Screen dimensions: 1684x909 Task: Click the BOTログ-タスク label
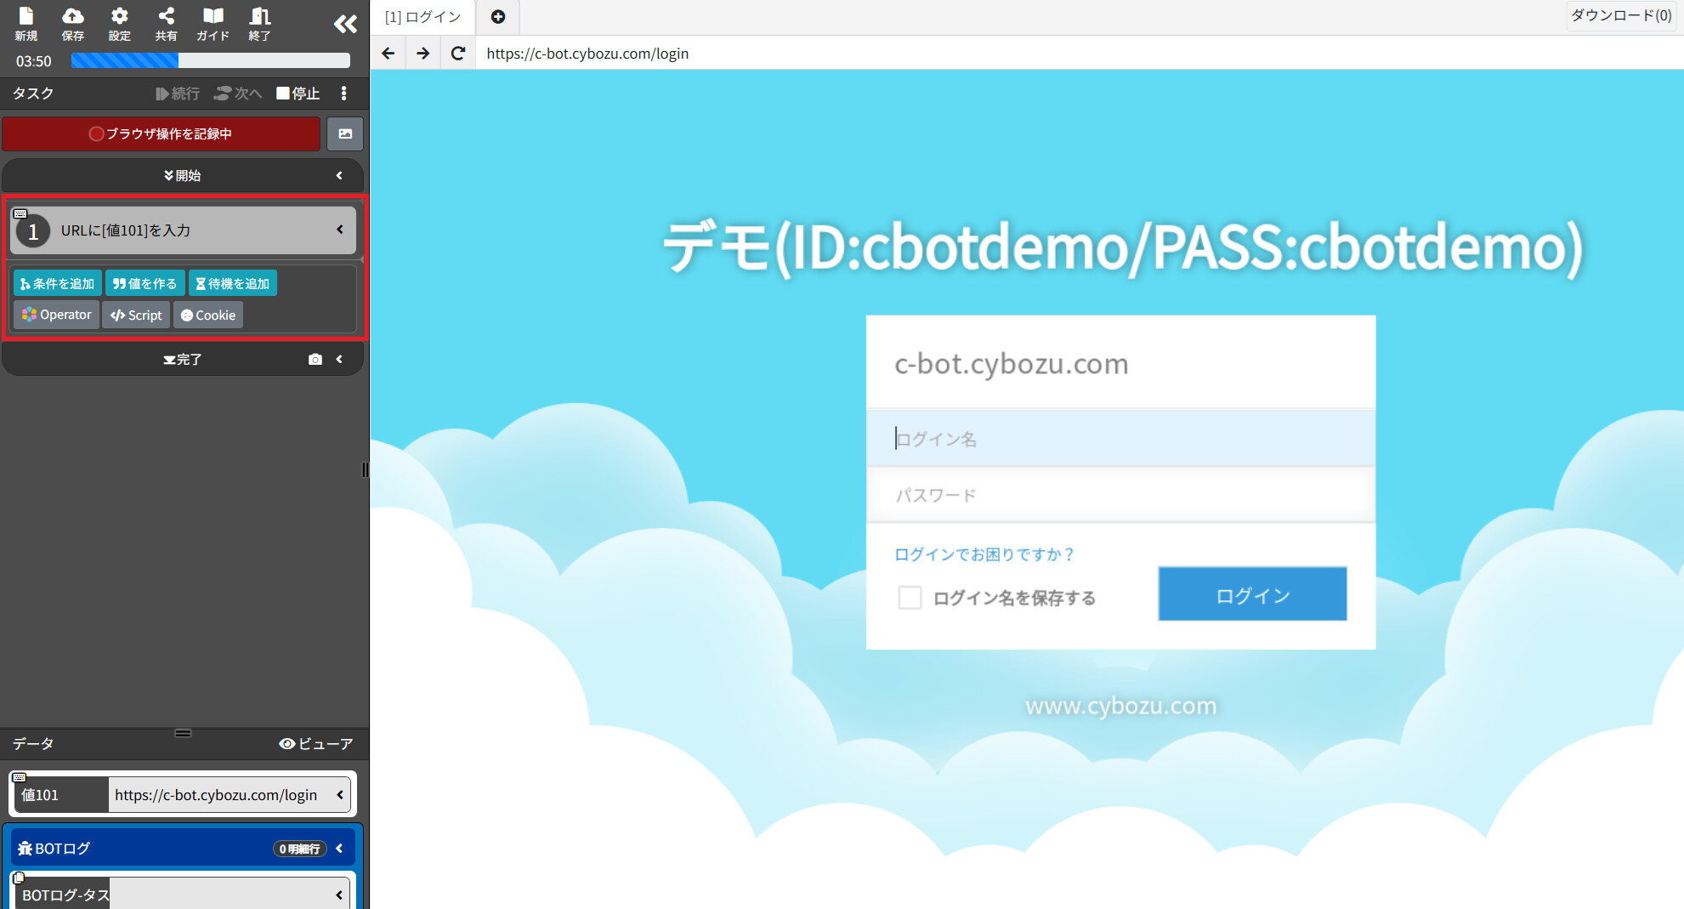[66, 895]
